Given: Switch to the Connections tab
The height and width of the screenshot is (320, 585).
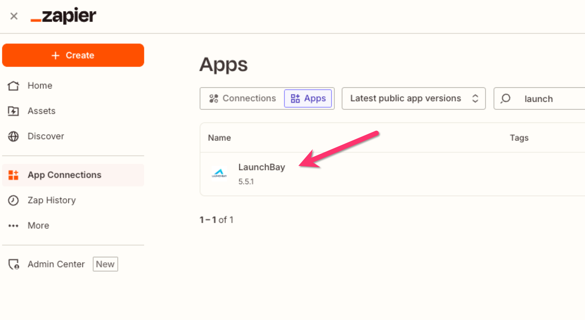Looking at the screenshot, I should click(243, 98).
